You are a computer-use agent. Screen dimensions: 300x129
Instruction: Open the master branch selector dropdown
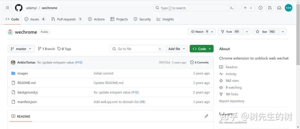click(x=21, y=49)
